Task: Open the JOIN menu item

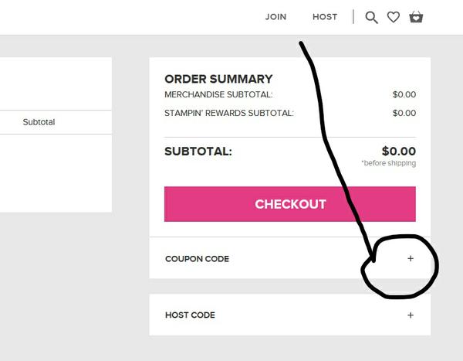Action: coord(275,17)
